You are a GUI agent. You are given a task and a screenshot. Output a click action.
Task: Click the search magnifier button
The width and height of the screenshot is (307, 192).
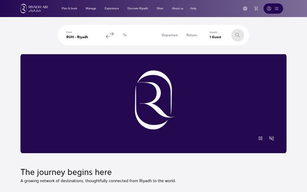(x=237, y=35)
